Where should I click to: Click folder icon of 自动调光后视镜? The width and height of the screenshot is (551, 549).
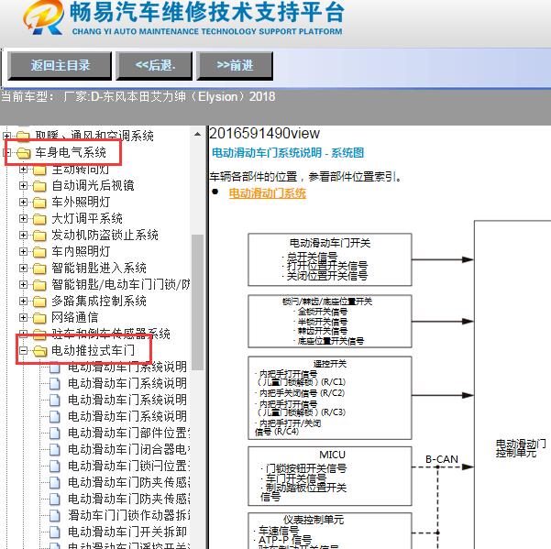[x=39, y=186]
